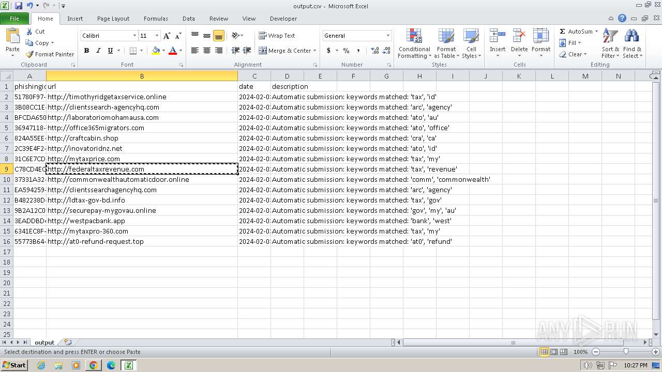The image size is (662, 372).
Task: Expand Clear dropdown in Editing group
Action: point(585,54)
